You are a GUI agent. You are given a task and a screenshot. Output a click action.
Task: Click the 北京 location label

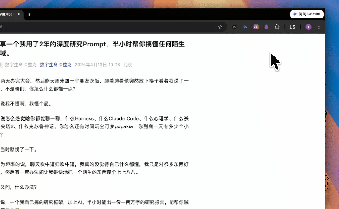128,65
